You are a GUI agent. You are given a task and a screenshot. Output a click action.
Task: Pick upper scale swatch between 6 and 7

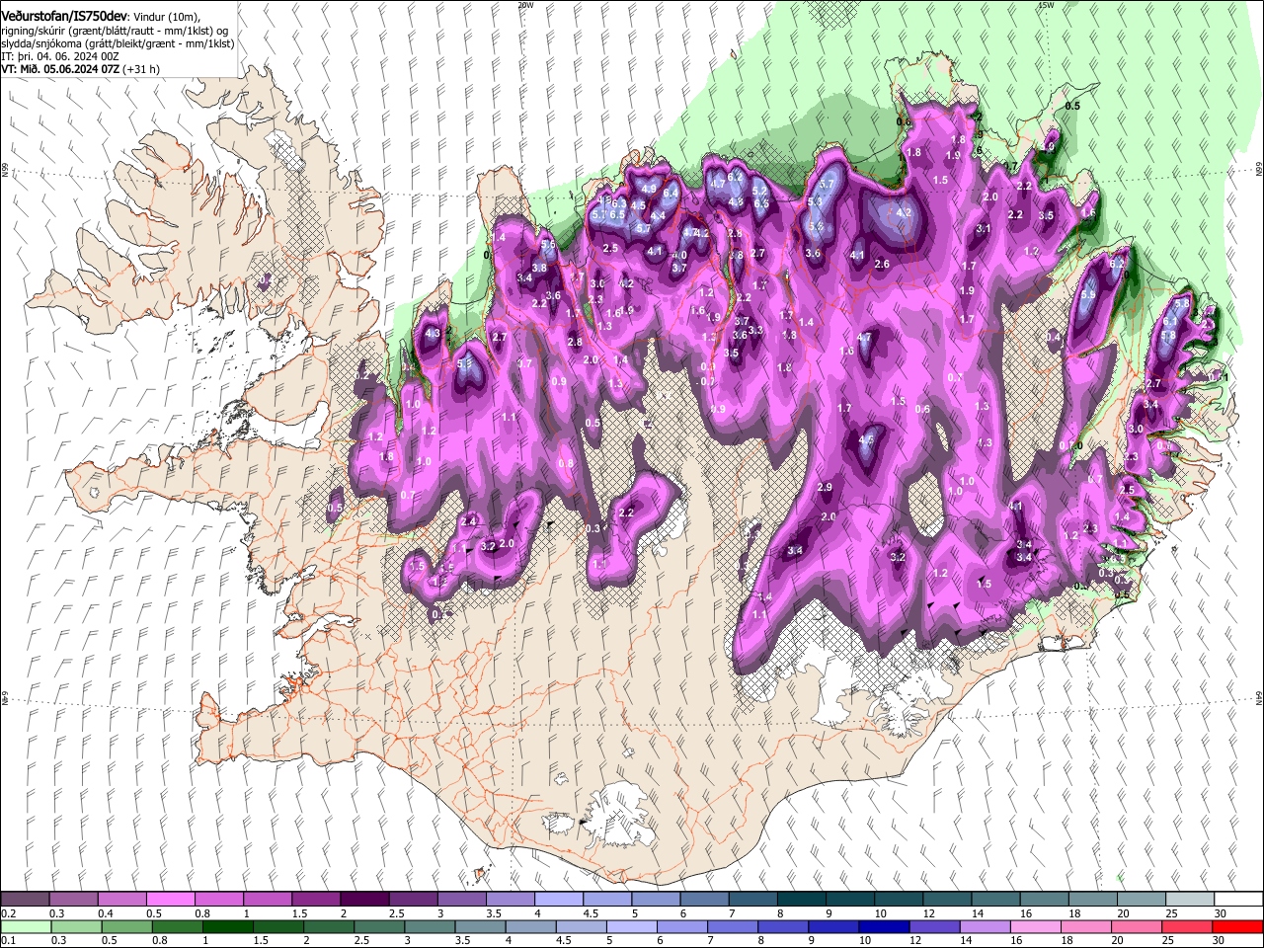click(703, 900)
